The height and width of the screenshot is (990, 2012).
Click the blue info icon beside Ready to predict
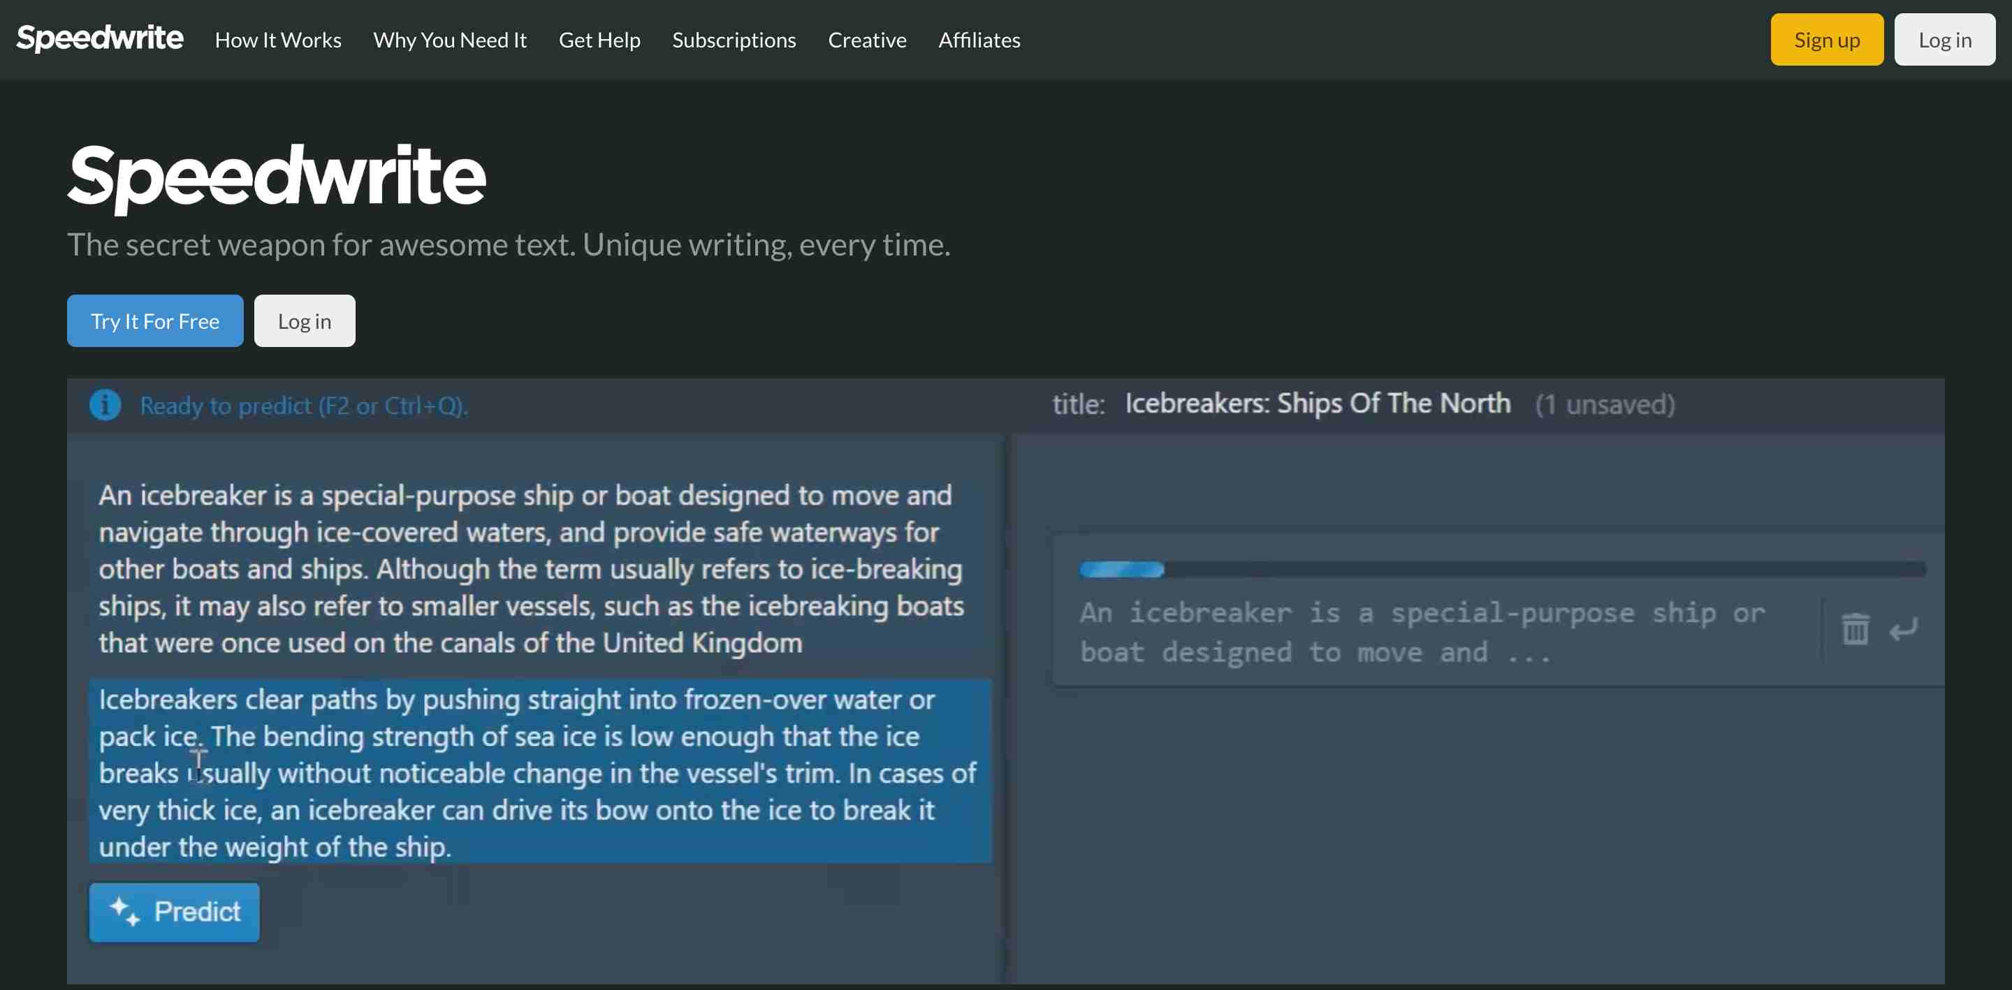click(105, 405)
